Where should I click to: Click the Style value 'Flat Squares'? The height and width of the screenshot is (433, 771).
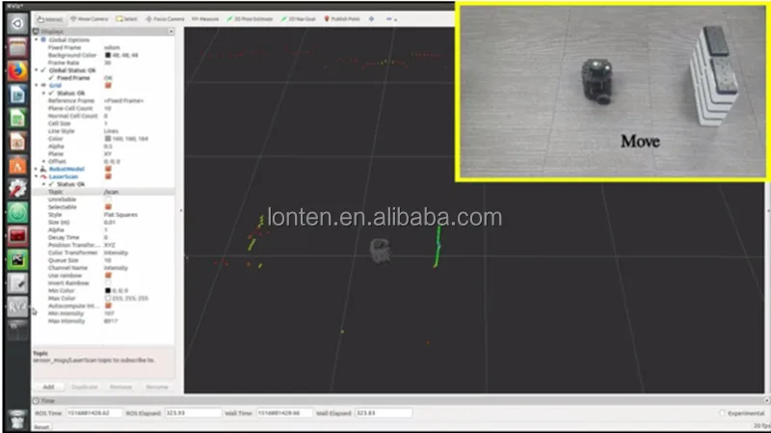tap(120, 215)
